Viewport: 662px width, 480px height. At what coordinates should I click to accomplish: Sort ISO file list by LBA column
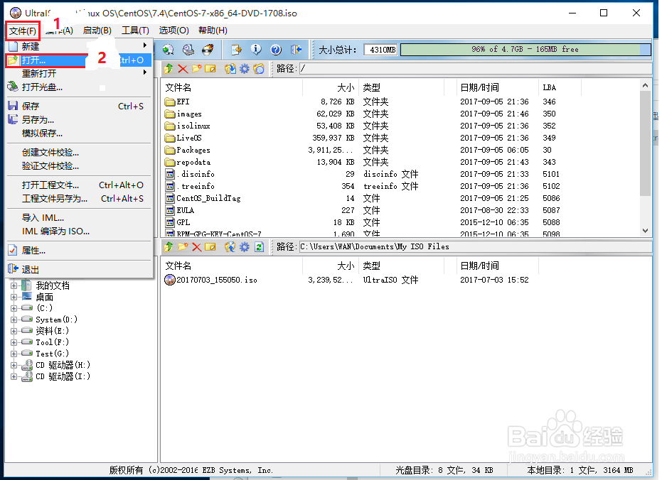pos(560,87)
